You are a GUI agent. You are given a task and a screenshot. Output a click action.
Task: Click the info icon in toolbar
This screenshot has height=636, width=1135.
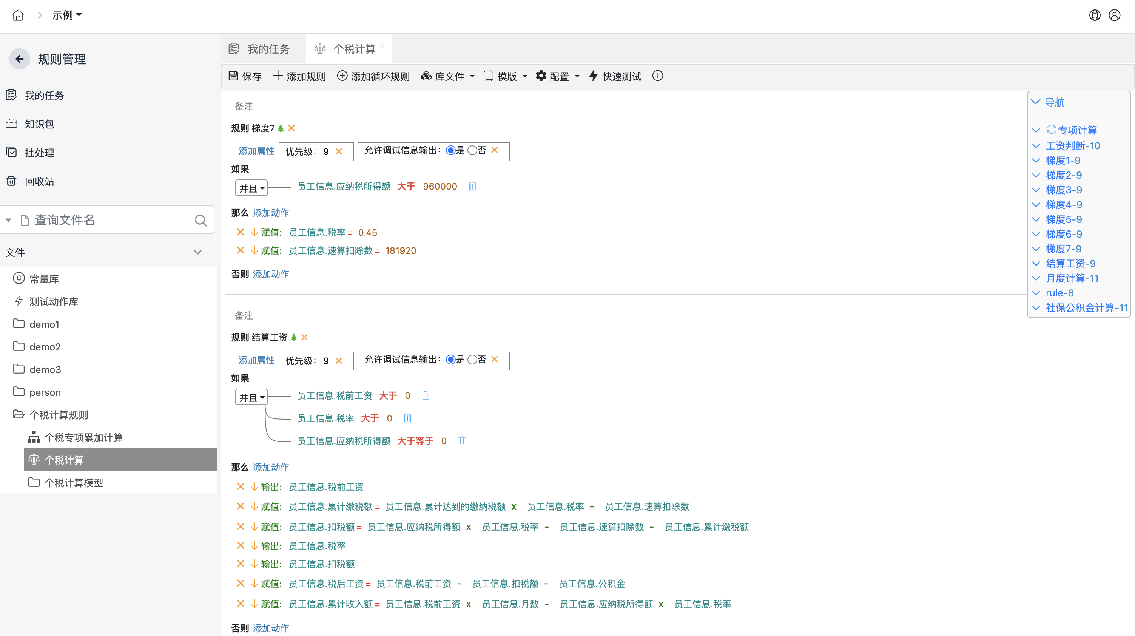pos(657,76)
